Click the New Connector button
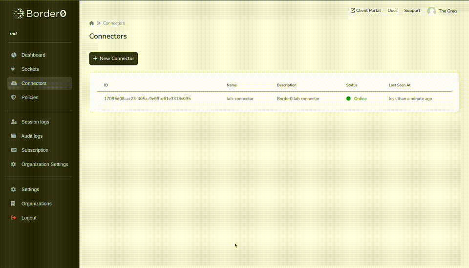 (x=114, y=59)
